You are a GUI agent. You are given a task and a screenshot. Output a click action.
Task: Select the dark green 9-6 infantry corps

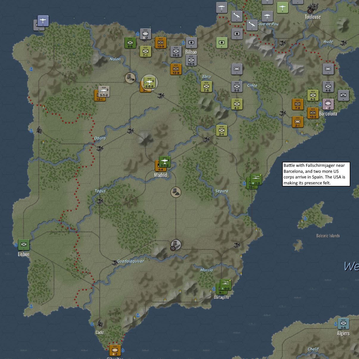click(130, 43)
